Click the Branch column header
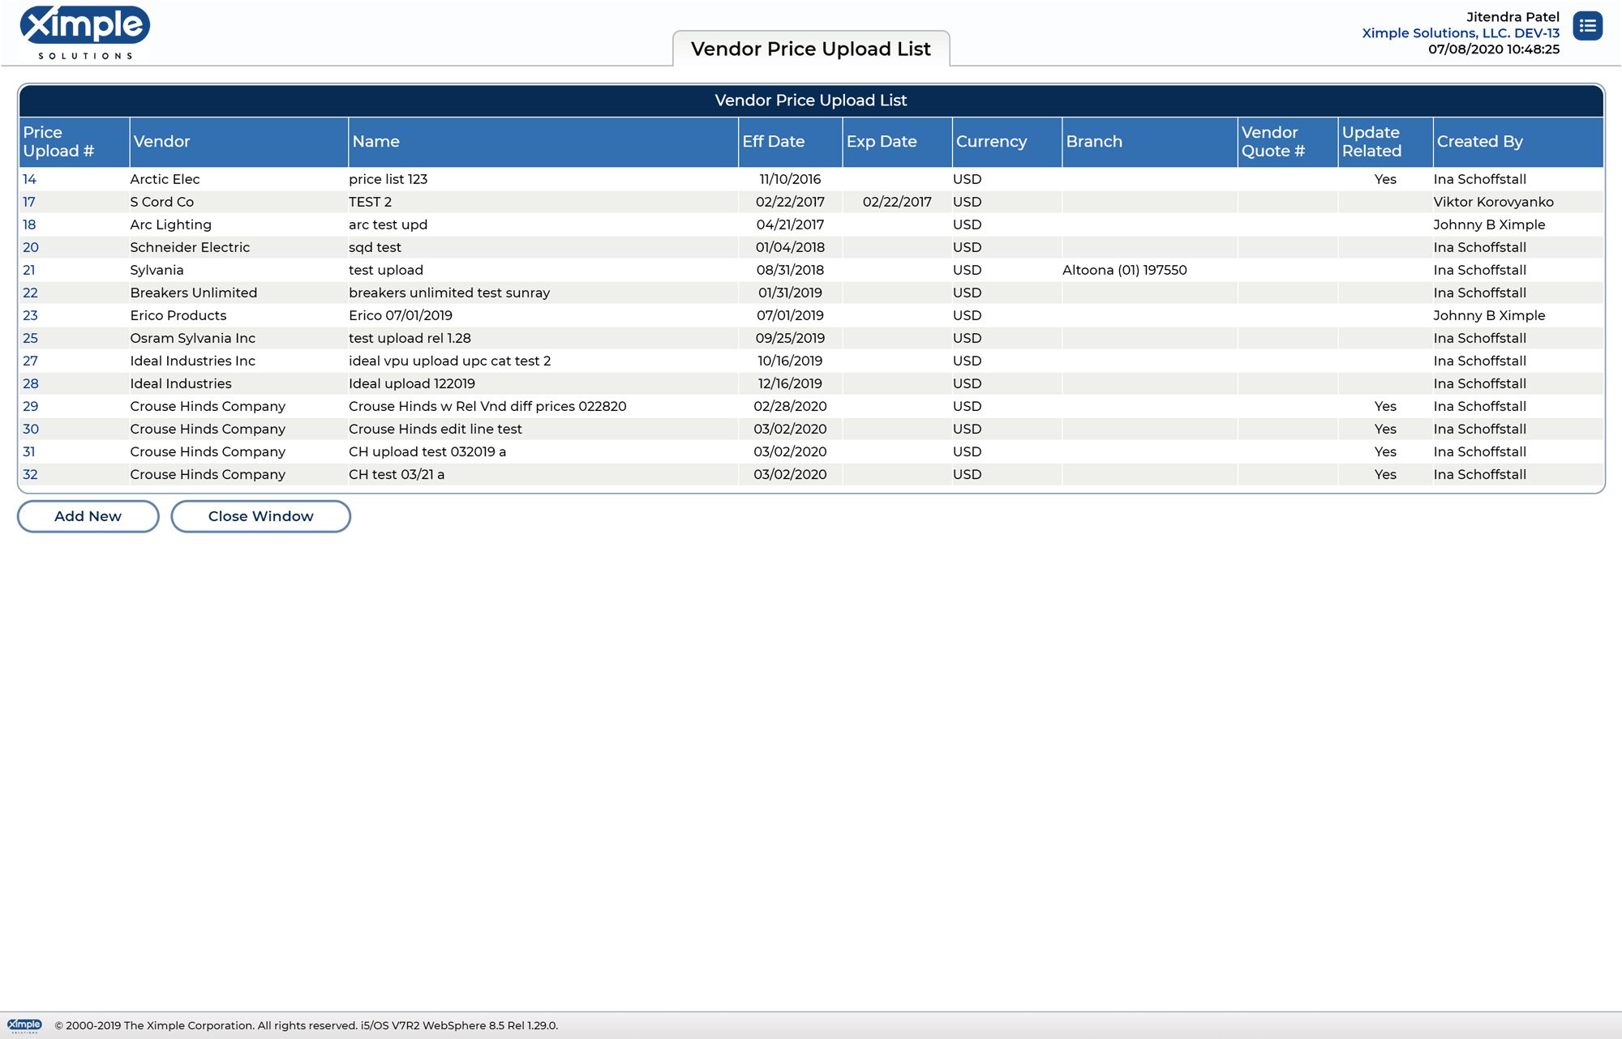Viewport: 1622px width, 1039px height. [x=1150, y=142]
